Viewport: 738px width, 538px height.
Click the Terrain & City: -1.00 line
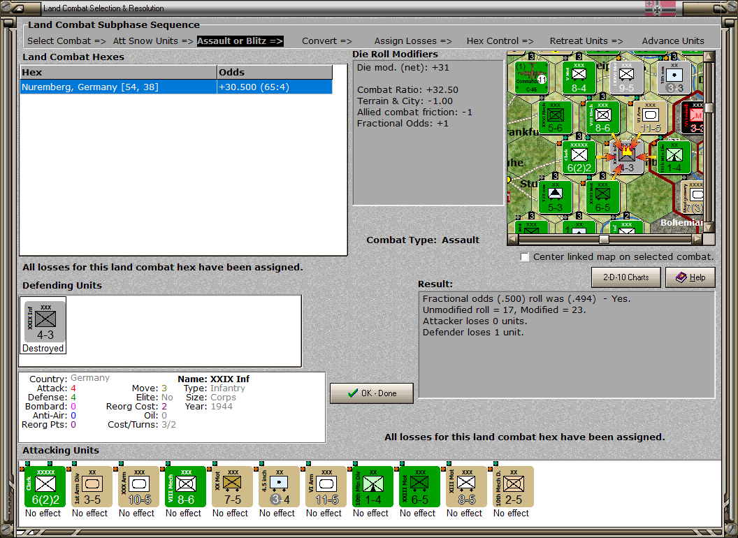click(405, 101)
